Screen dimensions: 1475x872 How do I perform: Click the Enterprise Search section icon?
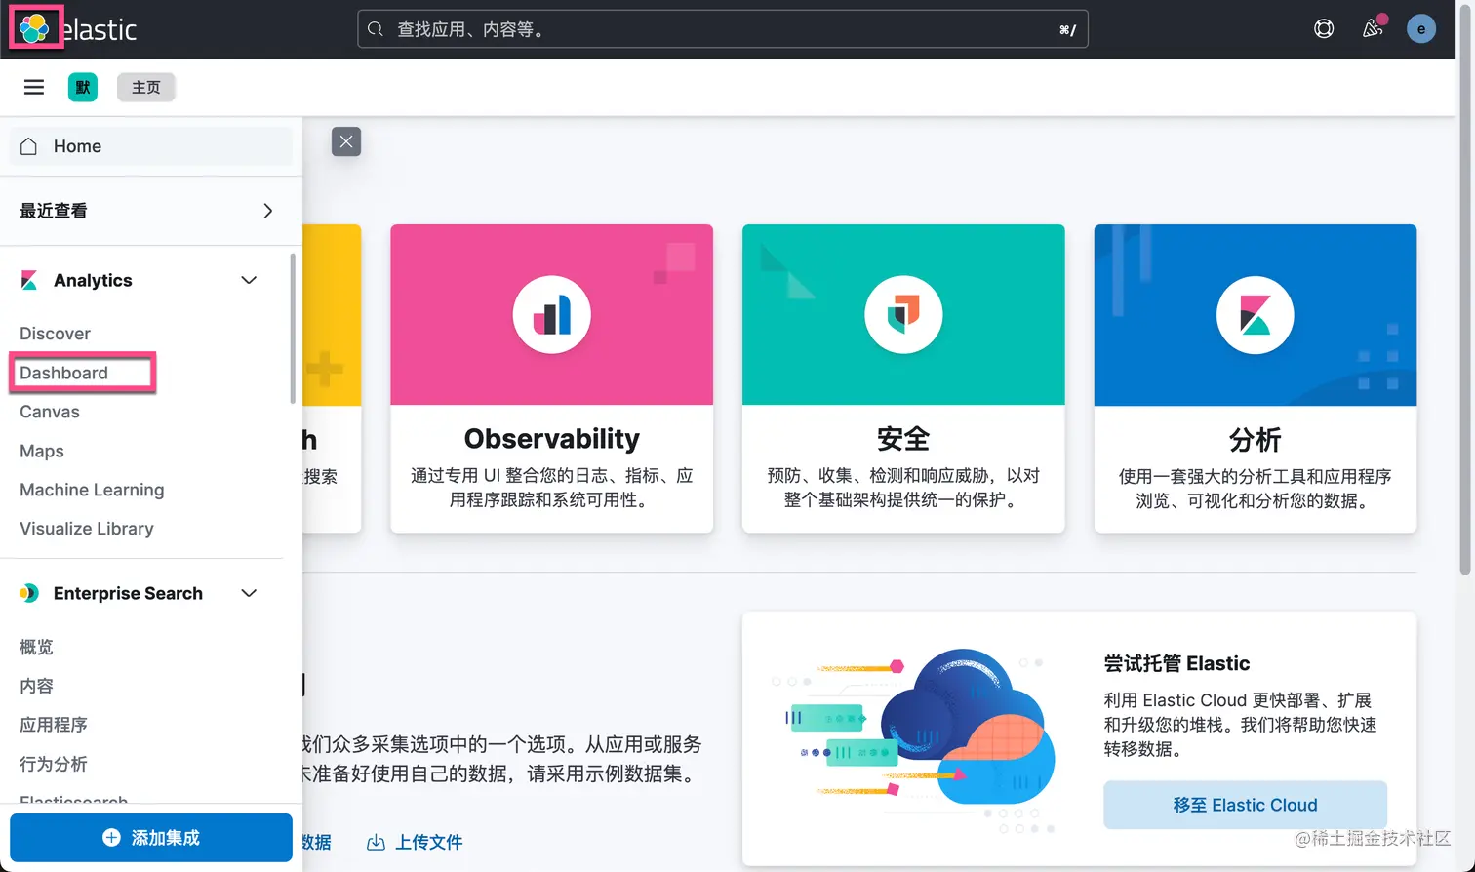(x=29, y=593)
